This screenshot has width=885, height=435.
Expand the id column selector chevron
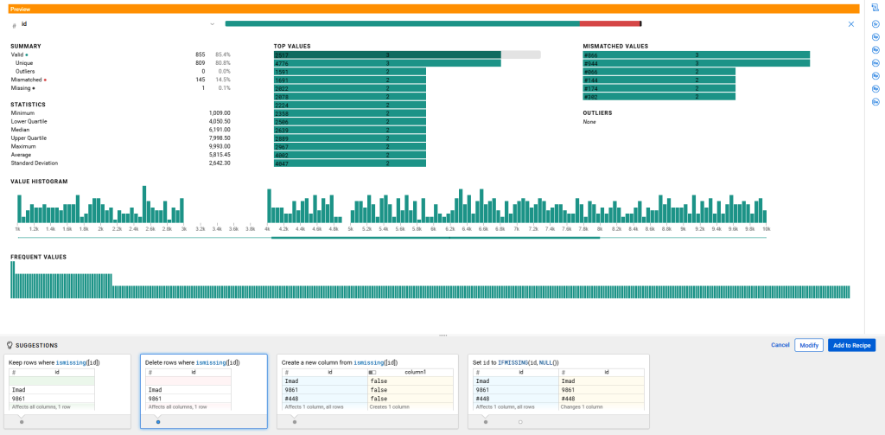pyautogui.click(x=212, y=24)
